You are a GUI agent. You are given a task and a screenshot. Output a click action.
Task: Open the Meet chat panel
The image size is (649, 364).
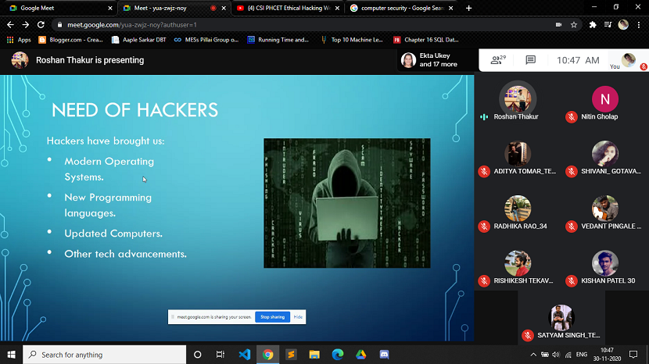tap(530, 60)
